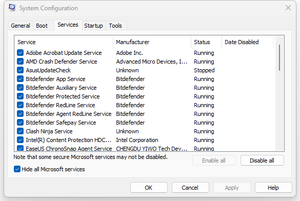The image size is (300, 201).
Task: Click the OK button
Action: [149, 188]
